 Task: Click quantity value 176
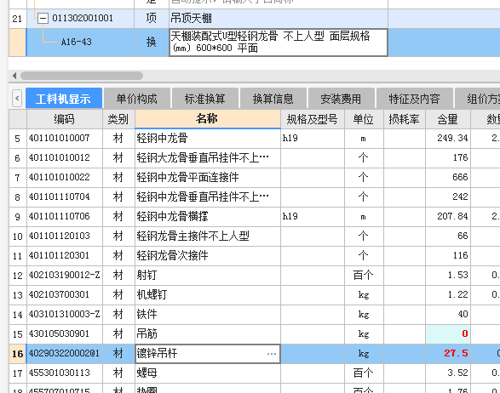tap(448, 157)
